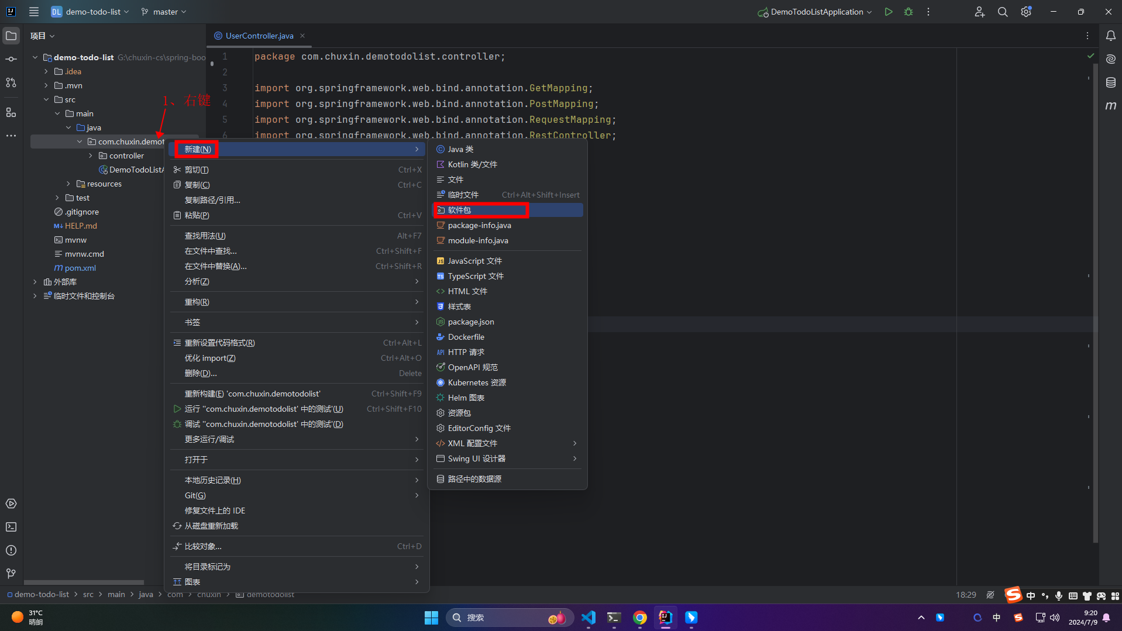Screen dimensions: 1122x631
Task: Choose Copy in context menu
Action: point(297,185)
